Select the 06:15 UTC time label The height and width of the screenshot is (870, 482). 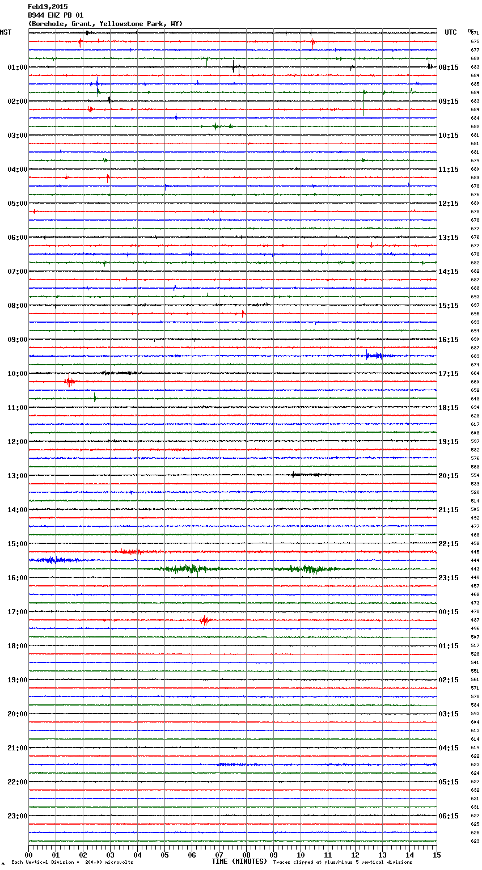pos(449,816)
